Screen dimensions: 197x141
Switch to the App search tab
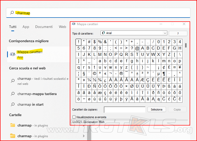point(26,27)
